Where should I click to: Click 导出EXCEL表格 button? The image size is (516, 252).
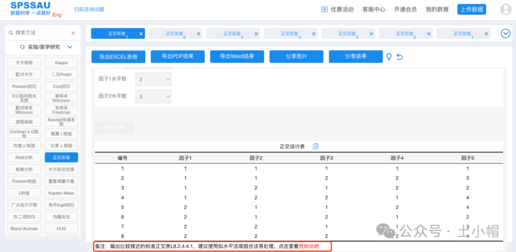coord(118,56)
